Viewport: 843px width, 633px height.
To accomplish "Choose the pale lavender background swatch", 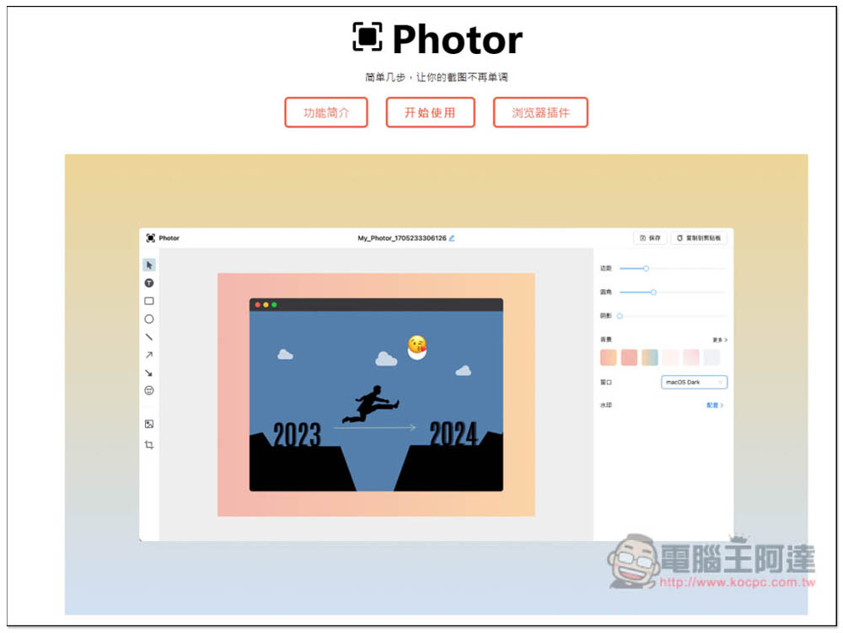I will tap(711, 357).
